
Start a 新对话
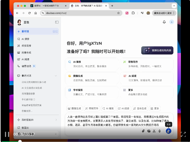tap(37, 31)
